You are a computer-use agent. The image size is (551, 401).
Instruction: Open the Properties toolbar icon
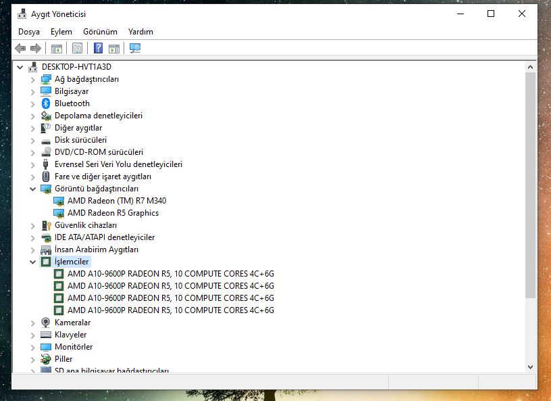(x=77, y=48)
